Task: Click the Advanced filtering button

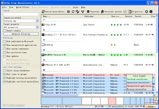Action: click(21, 34)
